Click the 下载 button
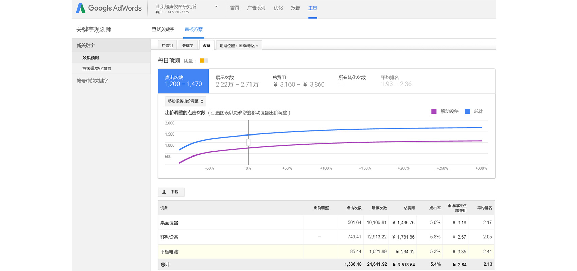Viewport: 577px width, 271px height. coord(171,192)
